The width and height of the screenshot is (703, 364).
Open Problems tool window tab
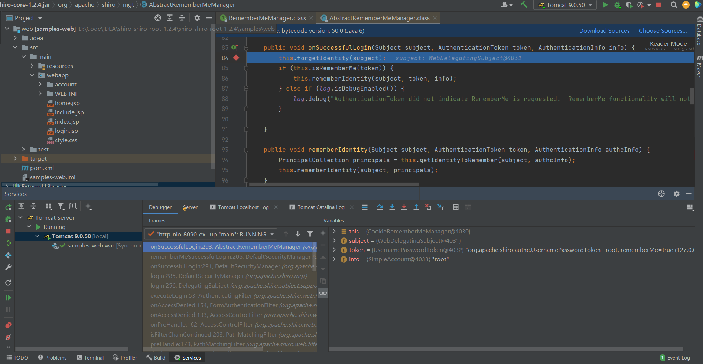pyautogui.click(x=52, y=358)
